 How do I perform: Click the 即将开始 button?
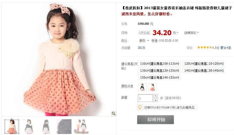[x=155, y=119]
